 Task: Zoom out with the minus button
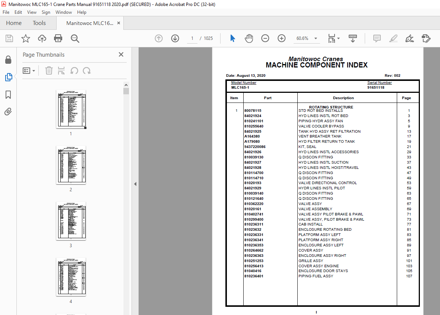point(265,38)
